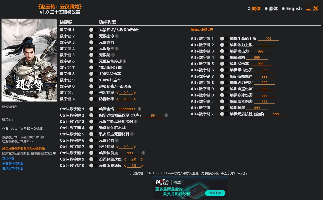
Task: Toggle 编辑毒素伤害 switch
Action: (x=224, y=102)
